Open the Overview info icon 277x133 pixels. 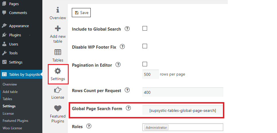click(x=58, y=10)
